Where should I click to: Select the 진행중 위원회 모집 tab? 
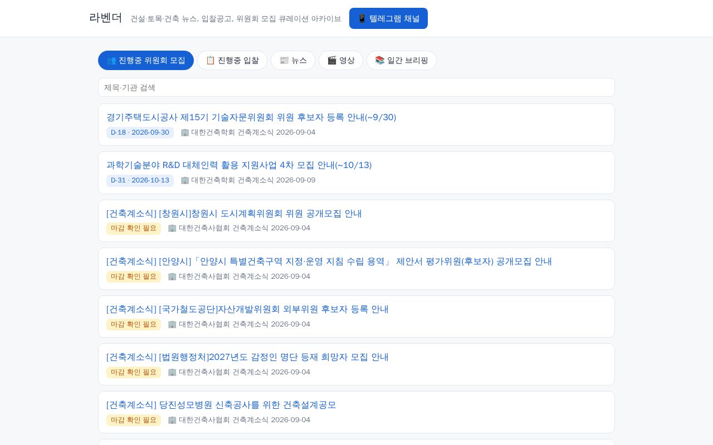(x=146, y=61)
